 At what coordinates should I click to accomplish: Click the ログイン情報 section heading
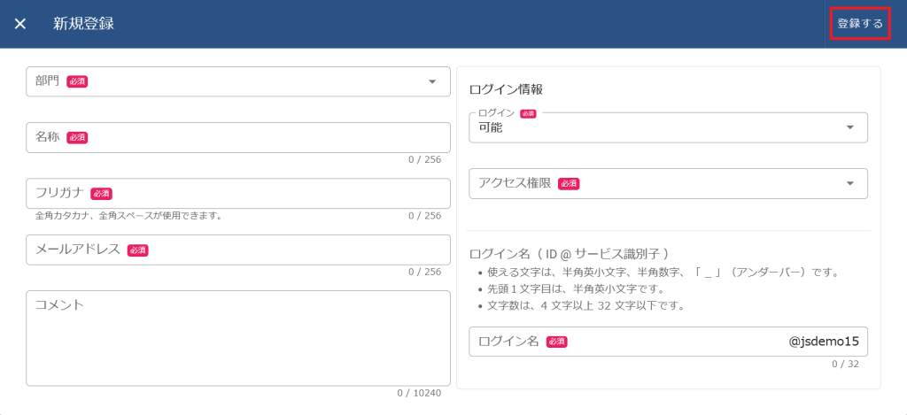point(505,89)
